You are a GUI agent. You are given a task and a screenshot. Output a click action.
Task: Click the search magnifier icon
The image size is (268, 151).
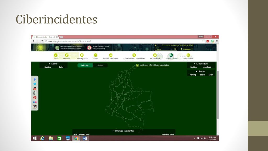(x=175, y=49)
